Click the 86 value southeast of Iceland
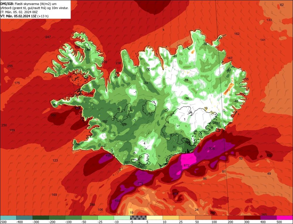The height and width of the screenshot is (224, 293). point(205,179)
